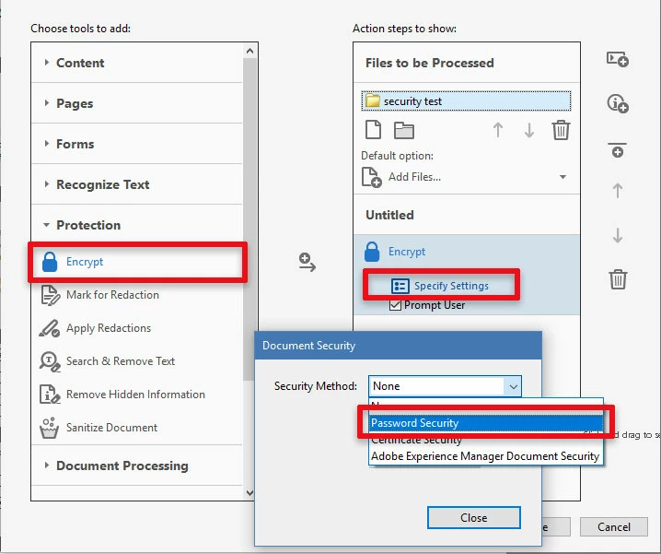Click the Specify Settings link
Screen dimensions: 661x554
[x=451, y=286]
